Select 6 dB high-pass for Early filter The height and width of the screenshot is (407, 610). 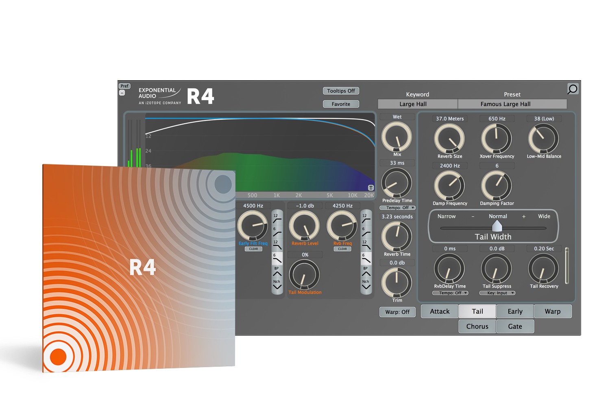277,232
